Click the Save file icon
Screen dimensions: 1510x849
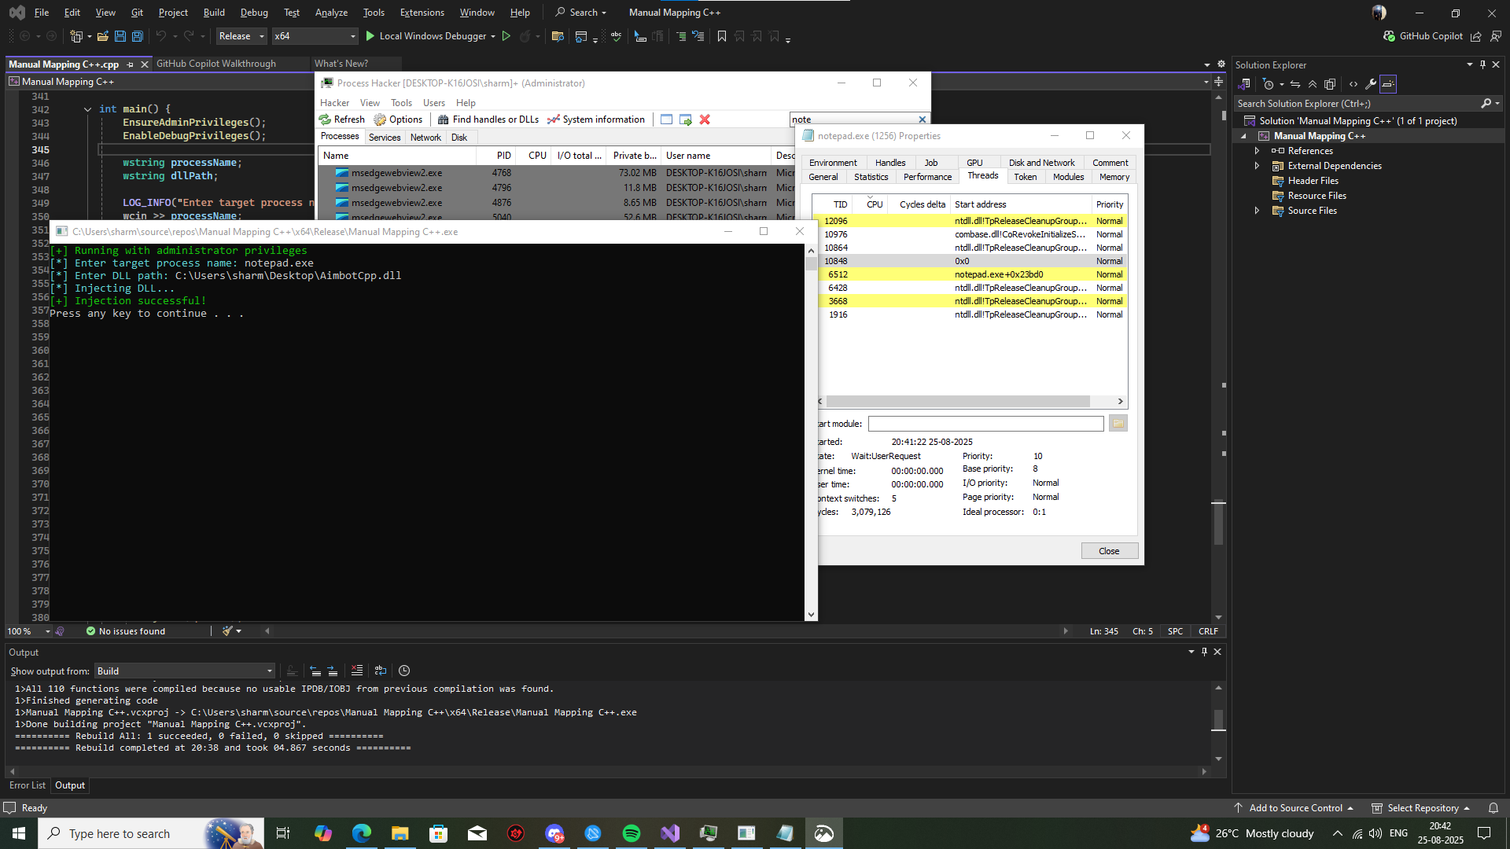(120, 36)
